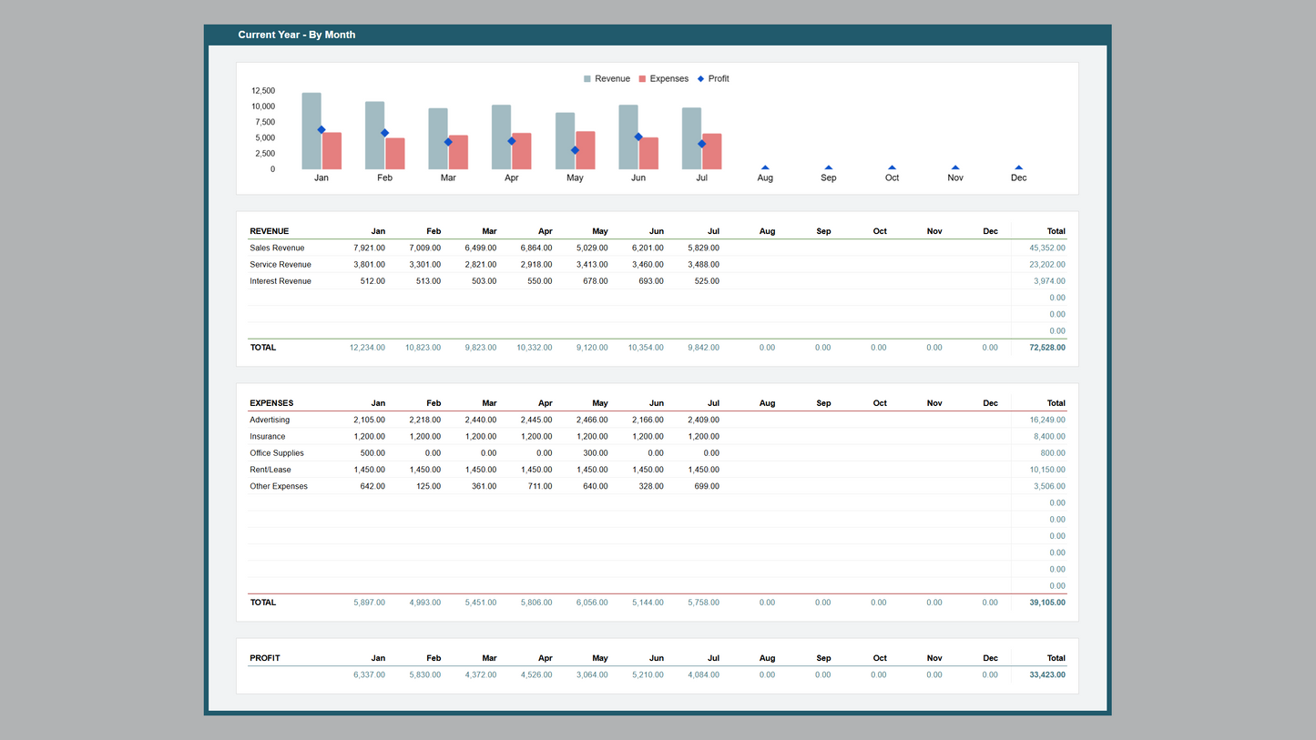
Task: Select the February profit diamond marker
Action: (x=384, y=133)
